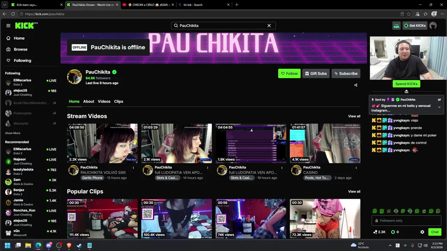This screenshot has height=251, width=447.
Task: Open the 01:03:29 stream video thumbnail
Action: (176, 143)
